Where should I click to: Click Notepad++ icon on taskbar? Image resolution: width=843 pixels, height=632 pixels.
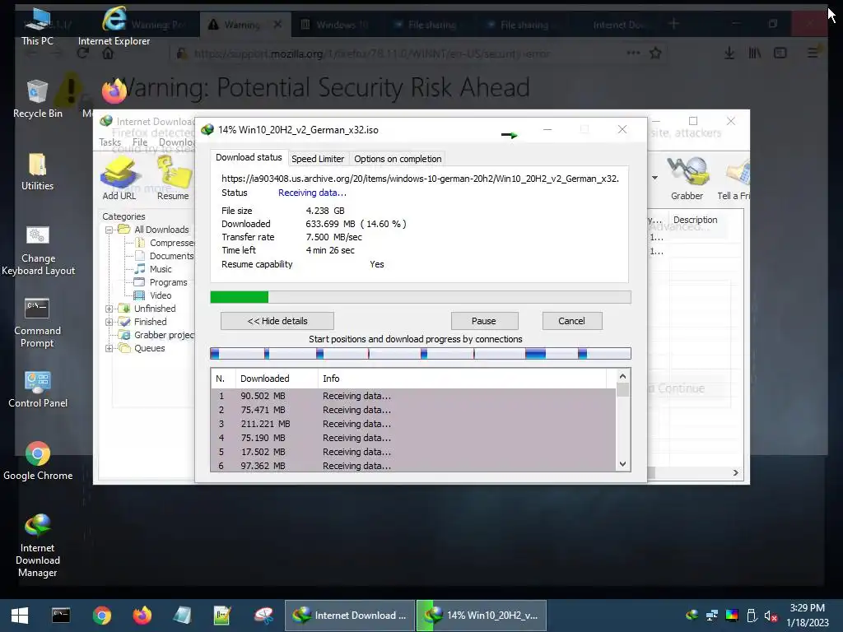222,616
